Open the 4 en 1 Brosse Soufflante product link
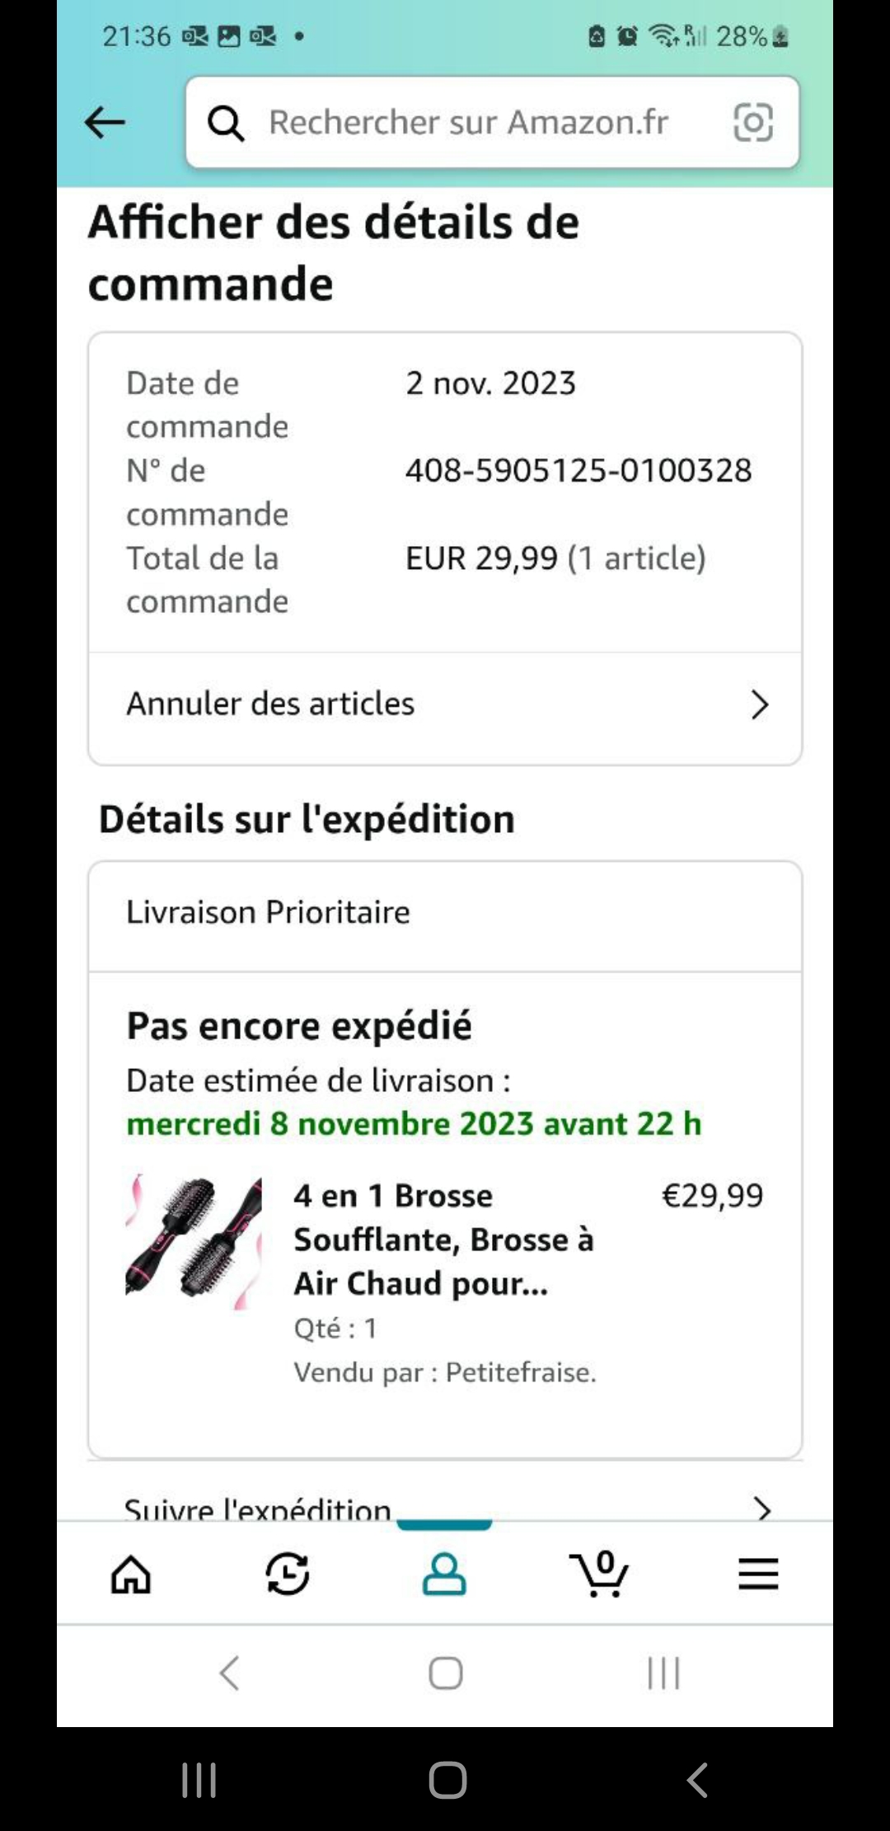The image size is (890, 1831). tap(443, 1240)
